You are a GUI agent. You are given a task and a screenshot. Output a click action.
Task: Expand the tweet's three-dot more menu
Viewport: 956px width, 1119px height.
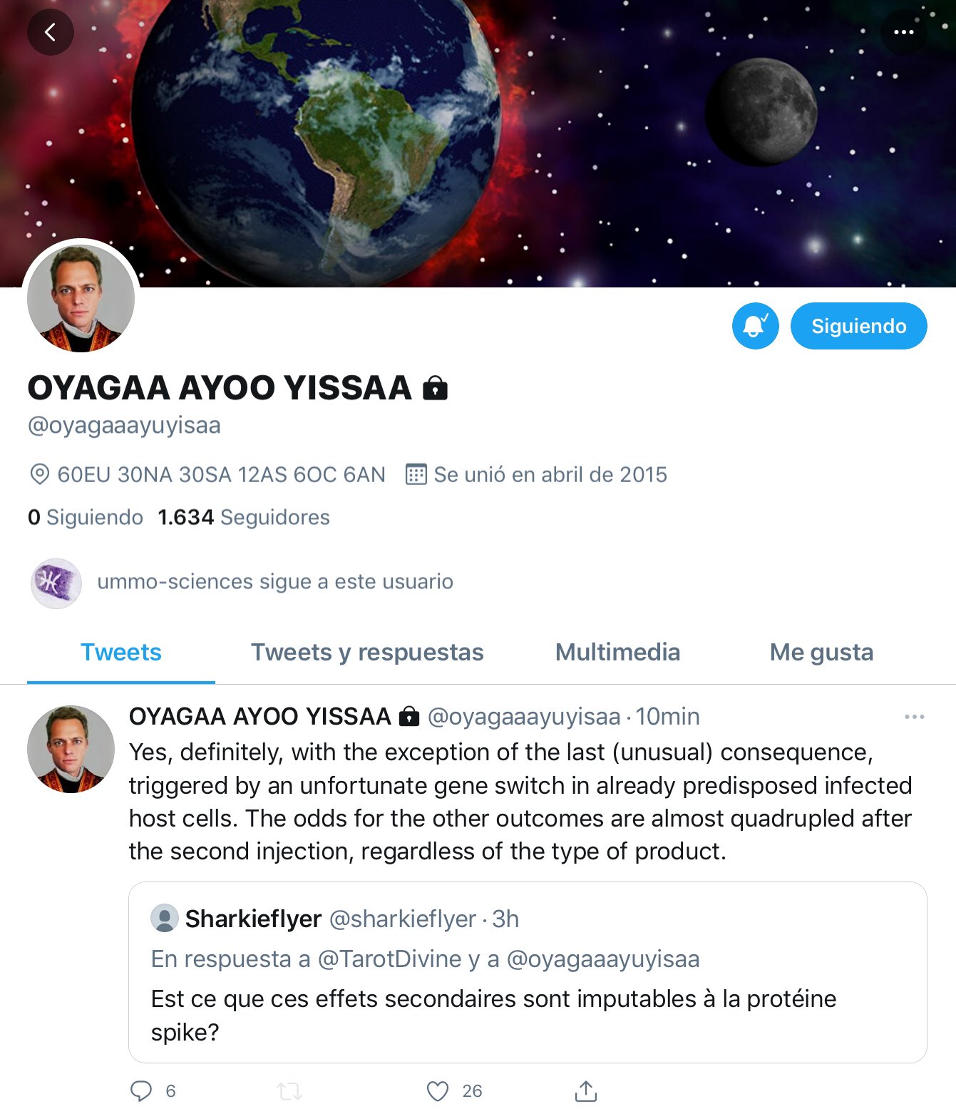pos(914,717)
